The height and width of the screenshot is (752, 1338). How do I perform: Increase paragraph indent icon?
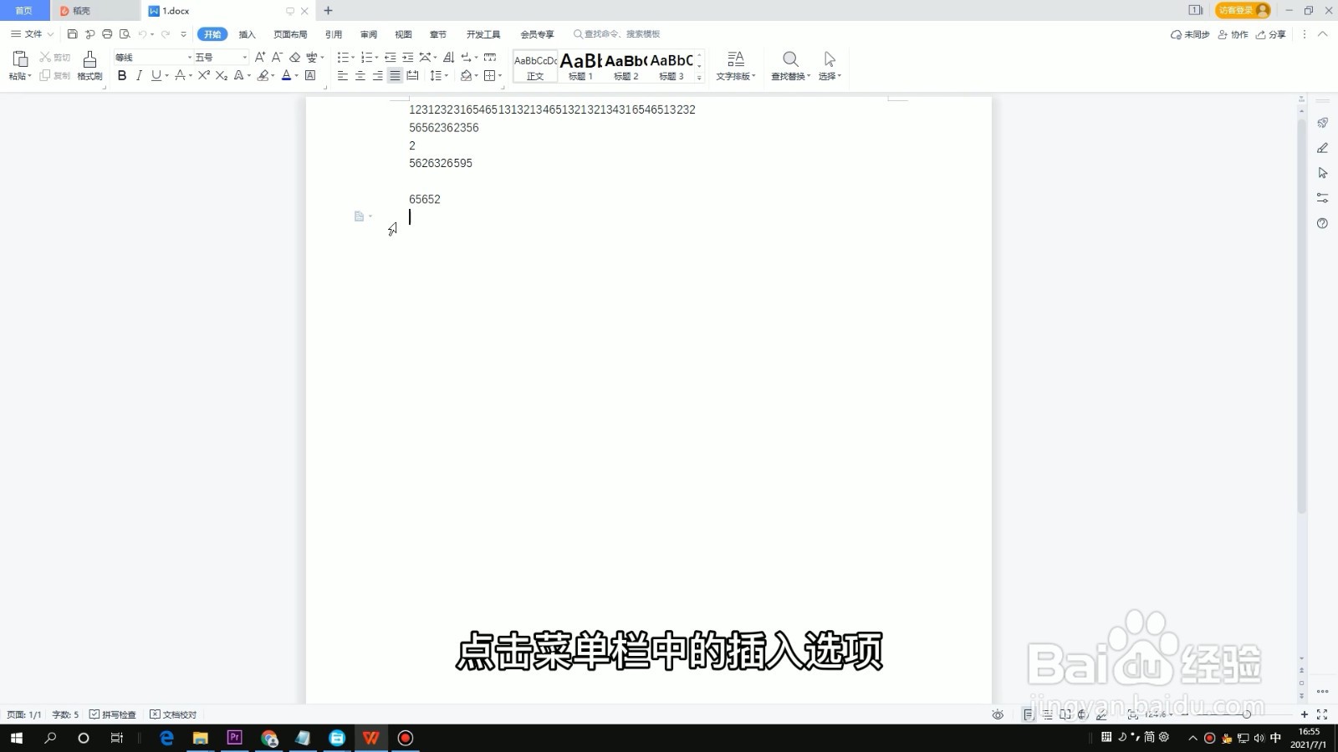click(x=408, y=57)
